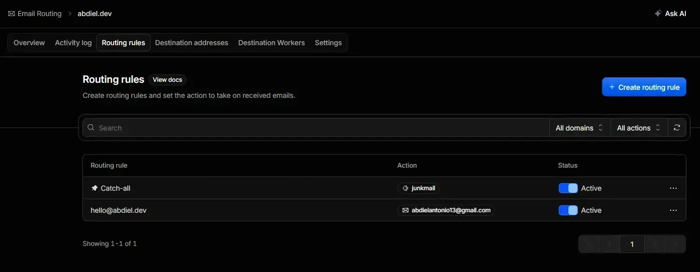Viewport: 700px width, 272px height.
Task: Open the hello@abdiel.dev row more options menu
Action: pos(673,210)
